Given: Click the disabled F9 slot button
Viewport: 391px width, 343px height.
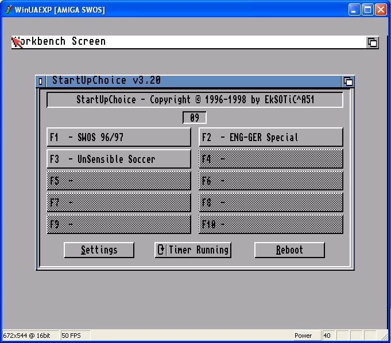Looking at the screenshot, I should [x=119, y=224].
